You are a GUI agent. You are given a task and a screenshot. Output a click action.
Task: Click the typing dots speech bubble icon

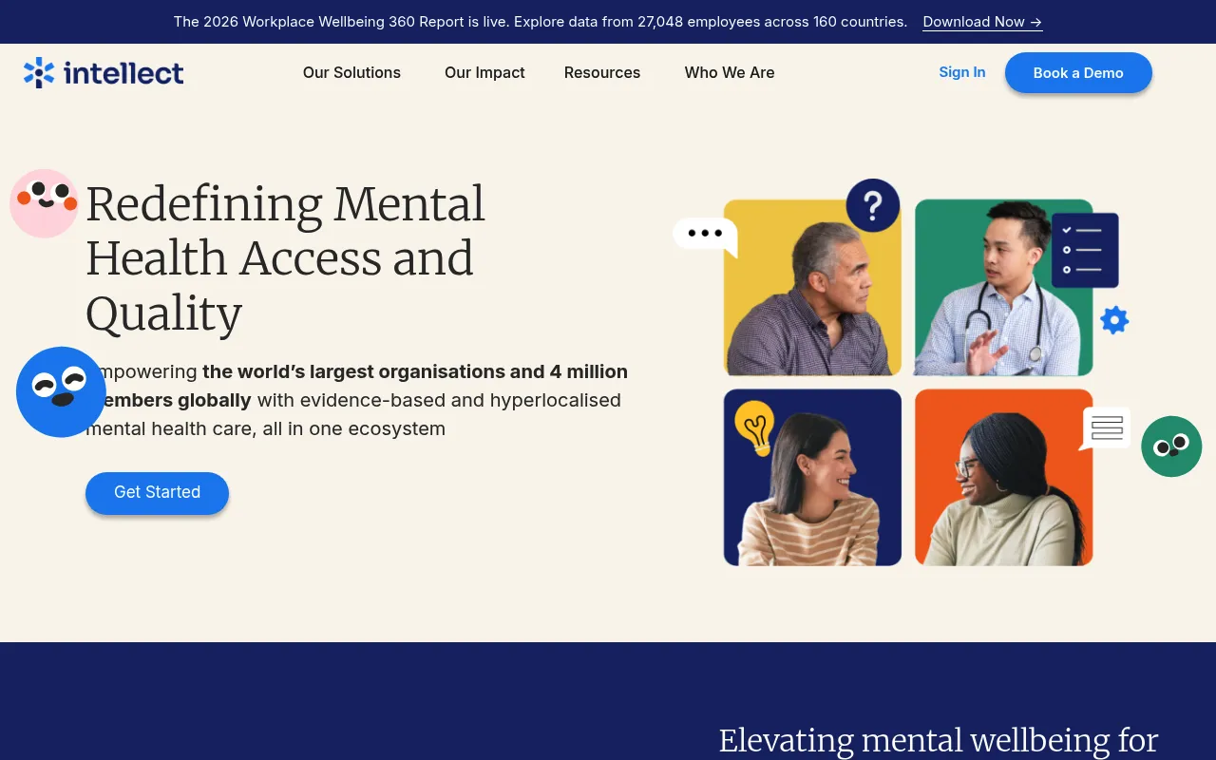tap(705, 236)
